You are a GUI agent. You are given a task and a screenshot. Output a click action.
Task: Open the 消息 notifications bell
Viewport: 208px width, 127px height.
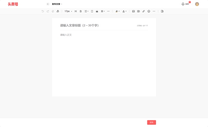point(185,4)
